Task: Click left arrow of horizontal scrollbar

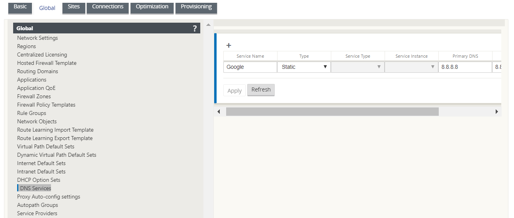Action: (219, 112)
